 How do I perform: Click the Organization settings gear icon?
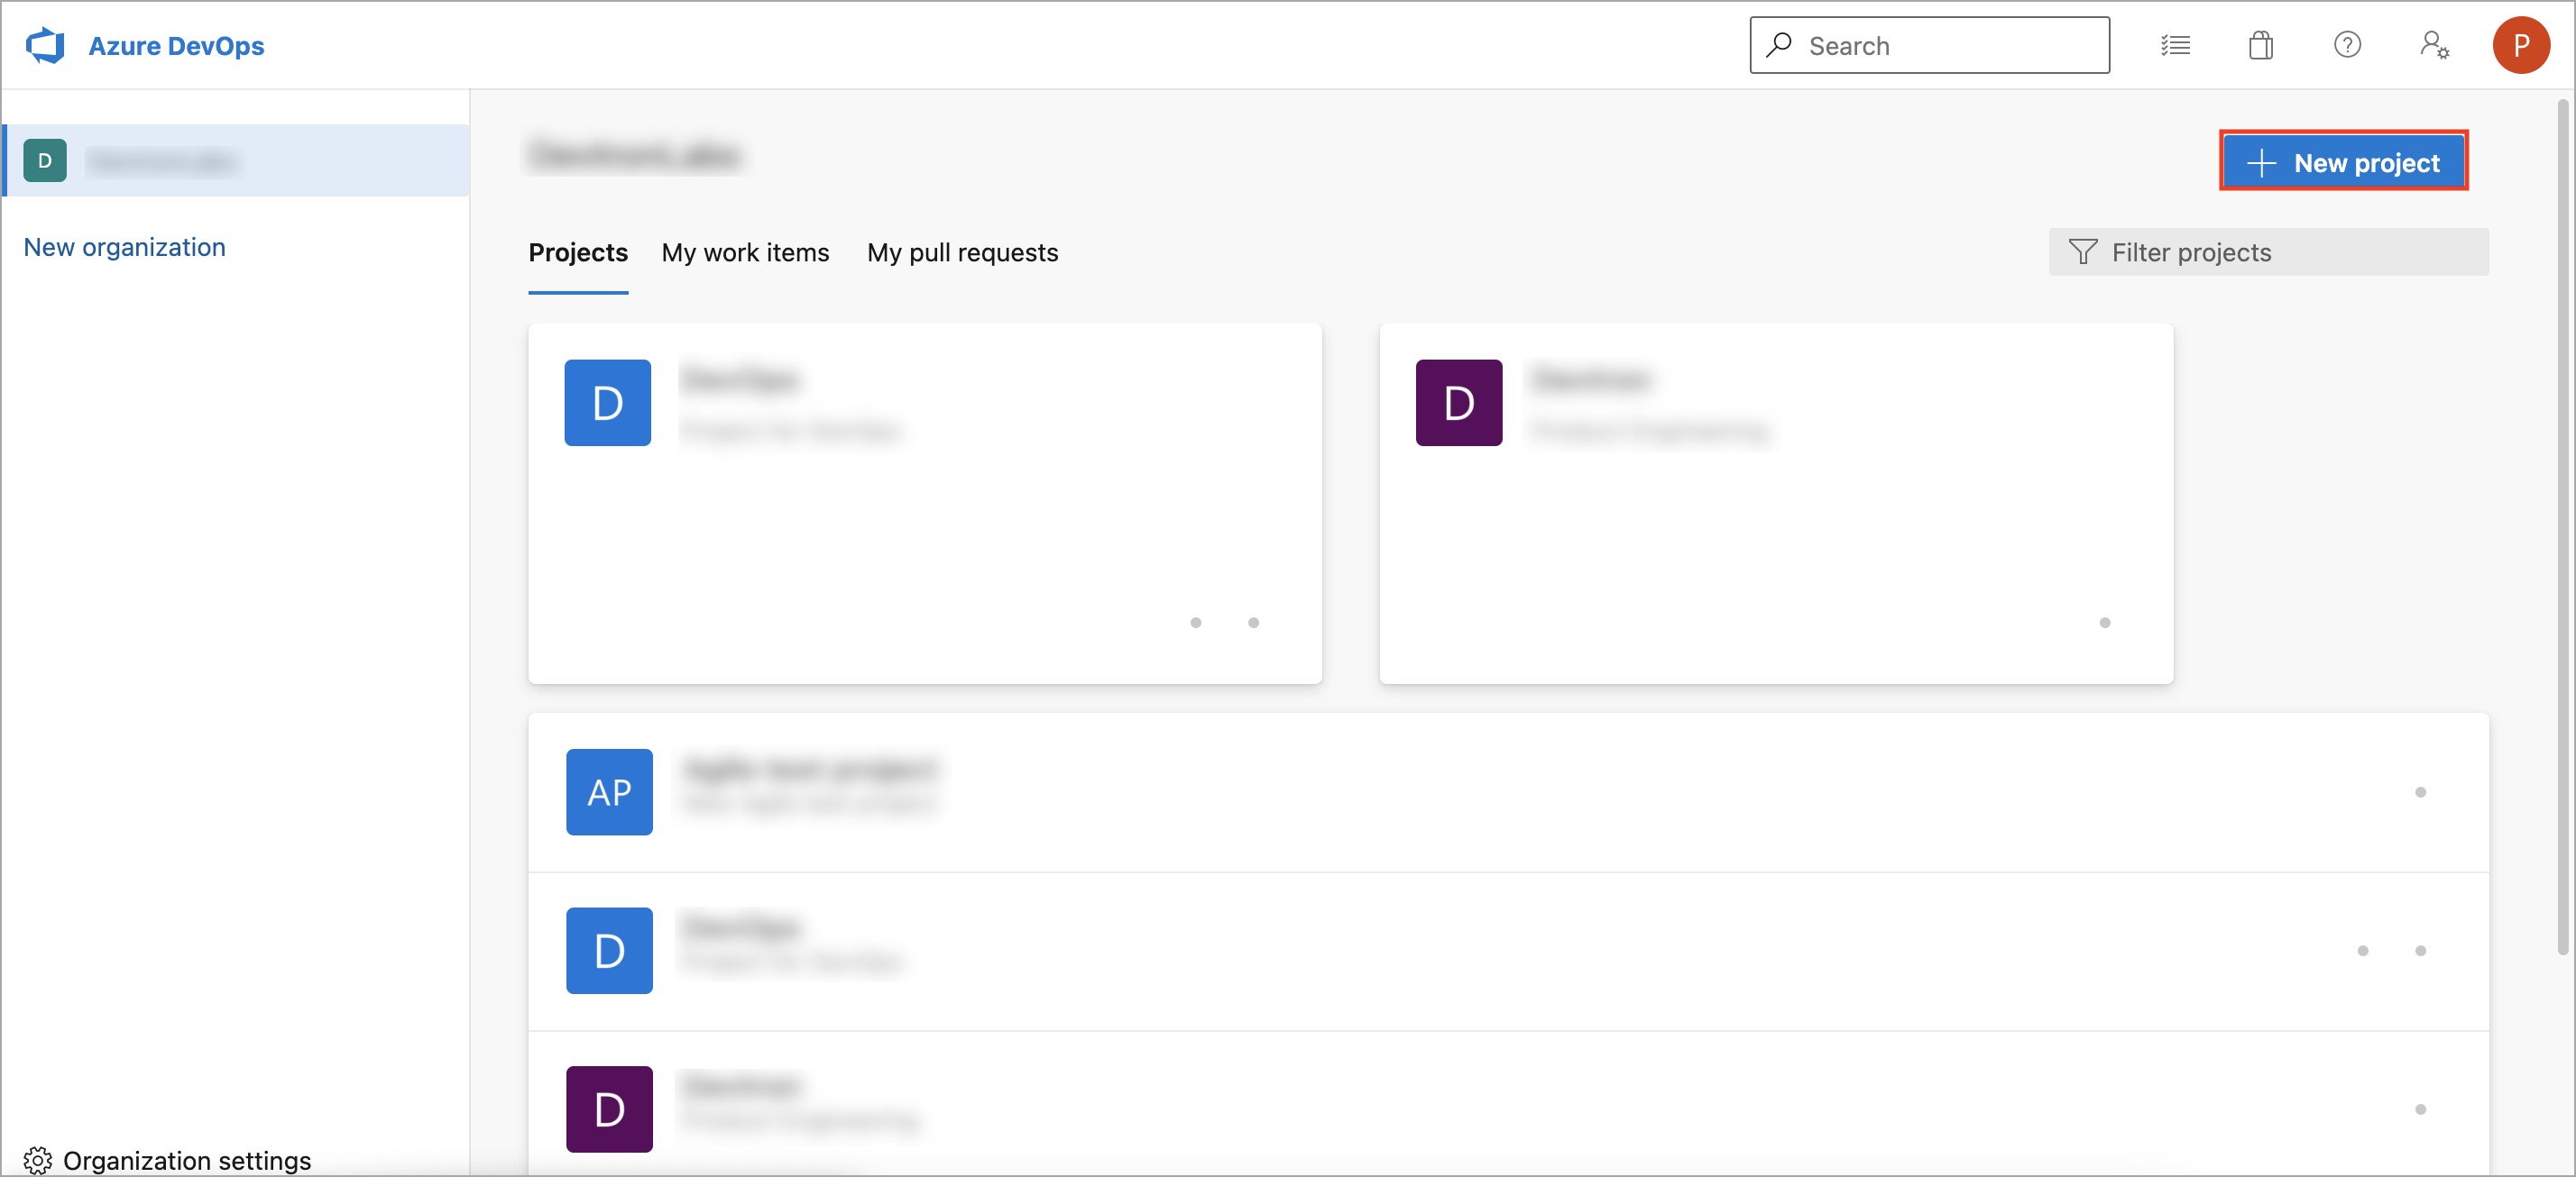[38, 1160]
